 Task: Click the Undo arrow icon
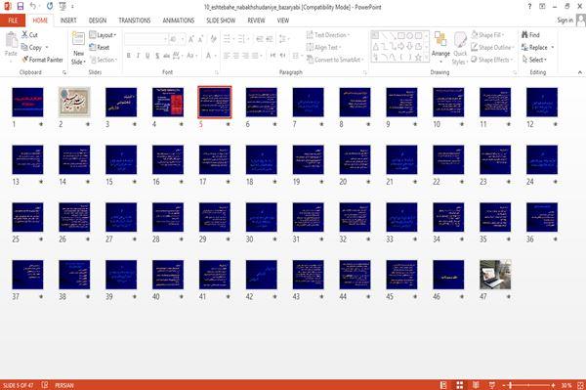point(33,6)
